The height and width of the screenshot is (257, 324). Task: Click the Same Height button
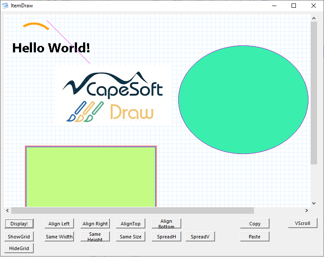(x=95, y=237)
